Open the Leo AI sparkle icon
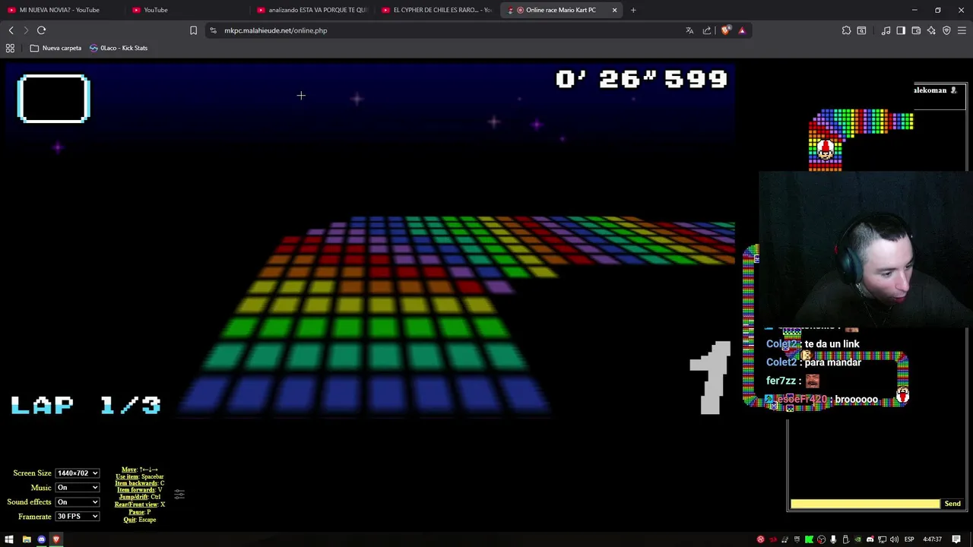Screen dimensions: 973x547 pos(931,30)
